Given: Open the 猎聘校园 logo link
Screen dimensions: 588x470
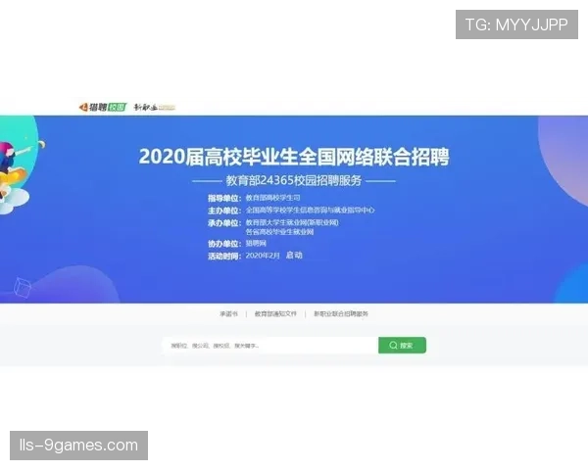Looking at the screenshot, I should 103,107.
